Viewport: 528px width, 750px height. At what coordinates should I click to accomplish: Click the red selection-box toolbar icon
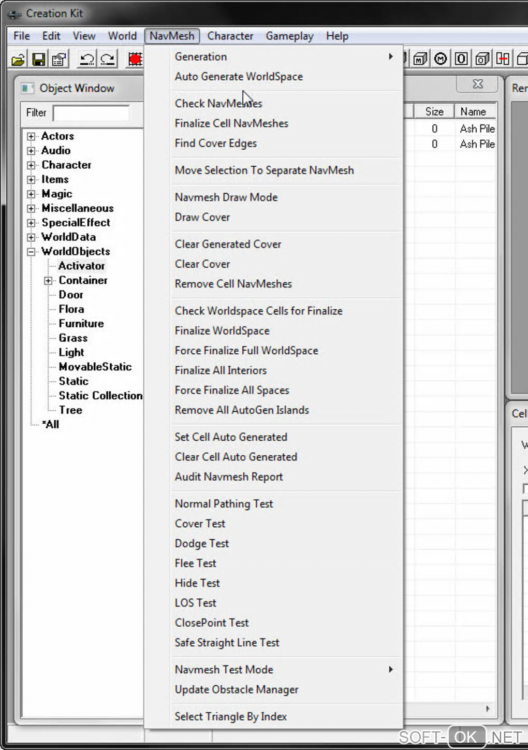pyautogui.click(x=135, y=60)
